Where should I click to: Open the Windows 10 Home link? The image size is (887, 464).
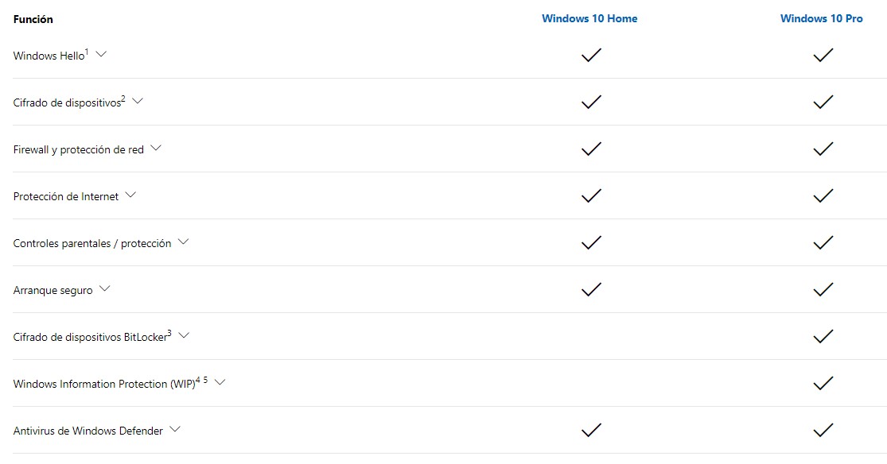click(589, 18)
